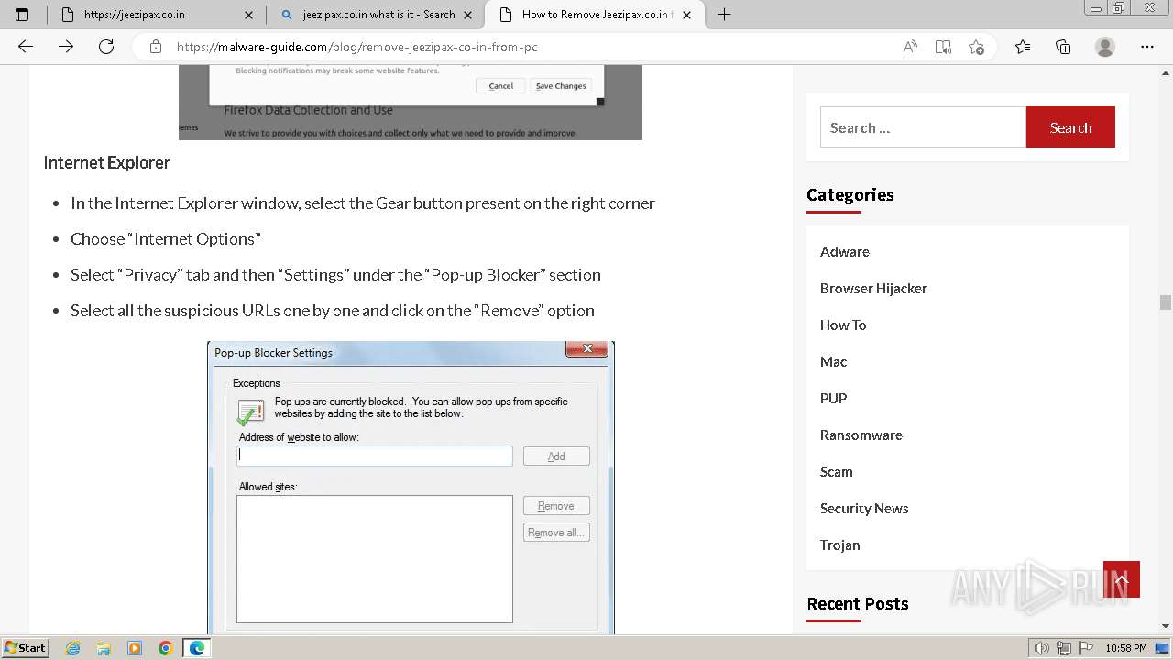Open the How To category
1173x660 pixels.
coord(843,324)
